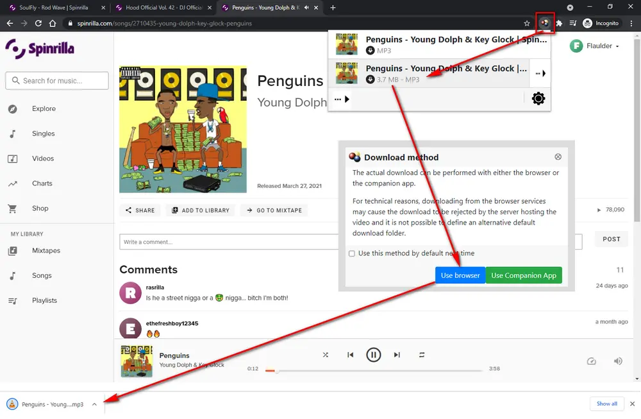The height and width of the screenshot is (419, 641).
Task: Focus the Search for music field
Action: coord(57,81)
